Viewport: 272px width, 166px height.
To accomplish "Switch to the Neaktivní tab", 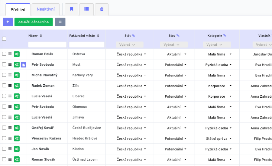I will [x=45, y=9].
